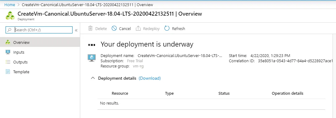The width and height of the screenshot is (336, 118).
Task: Collapse the Deployment details section chevron
Action: tap(93, 78)
